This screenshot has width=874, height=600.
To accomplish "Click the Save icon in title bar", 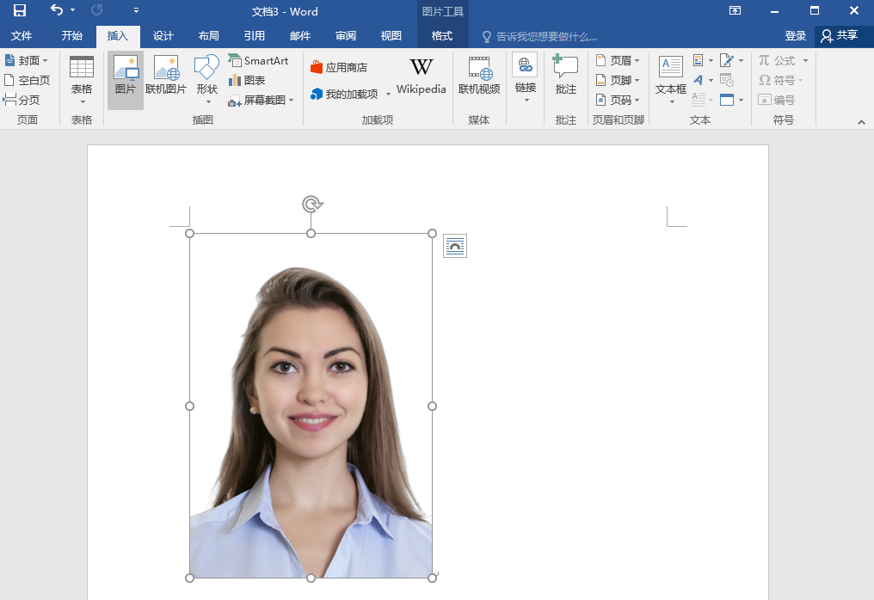I will pyautogui.click(x=19, y=11).
